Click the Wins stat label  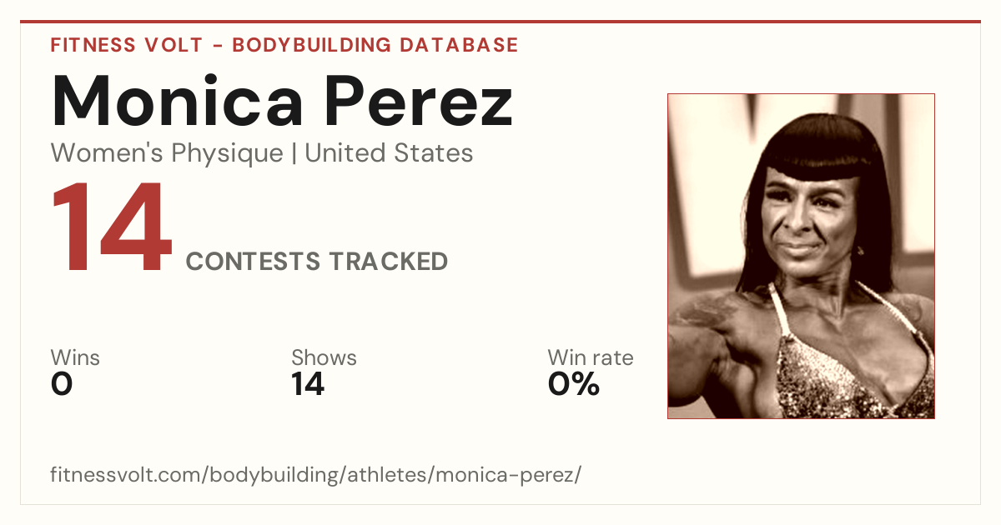click(x=75, y=358)
